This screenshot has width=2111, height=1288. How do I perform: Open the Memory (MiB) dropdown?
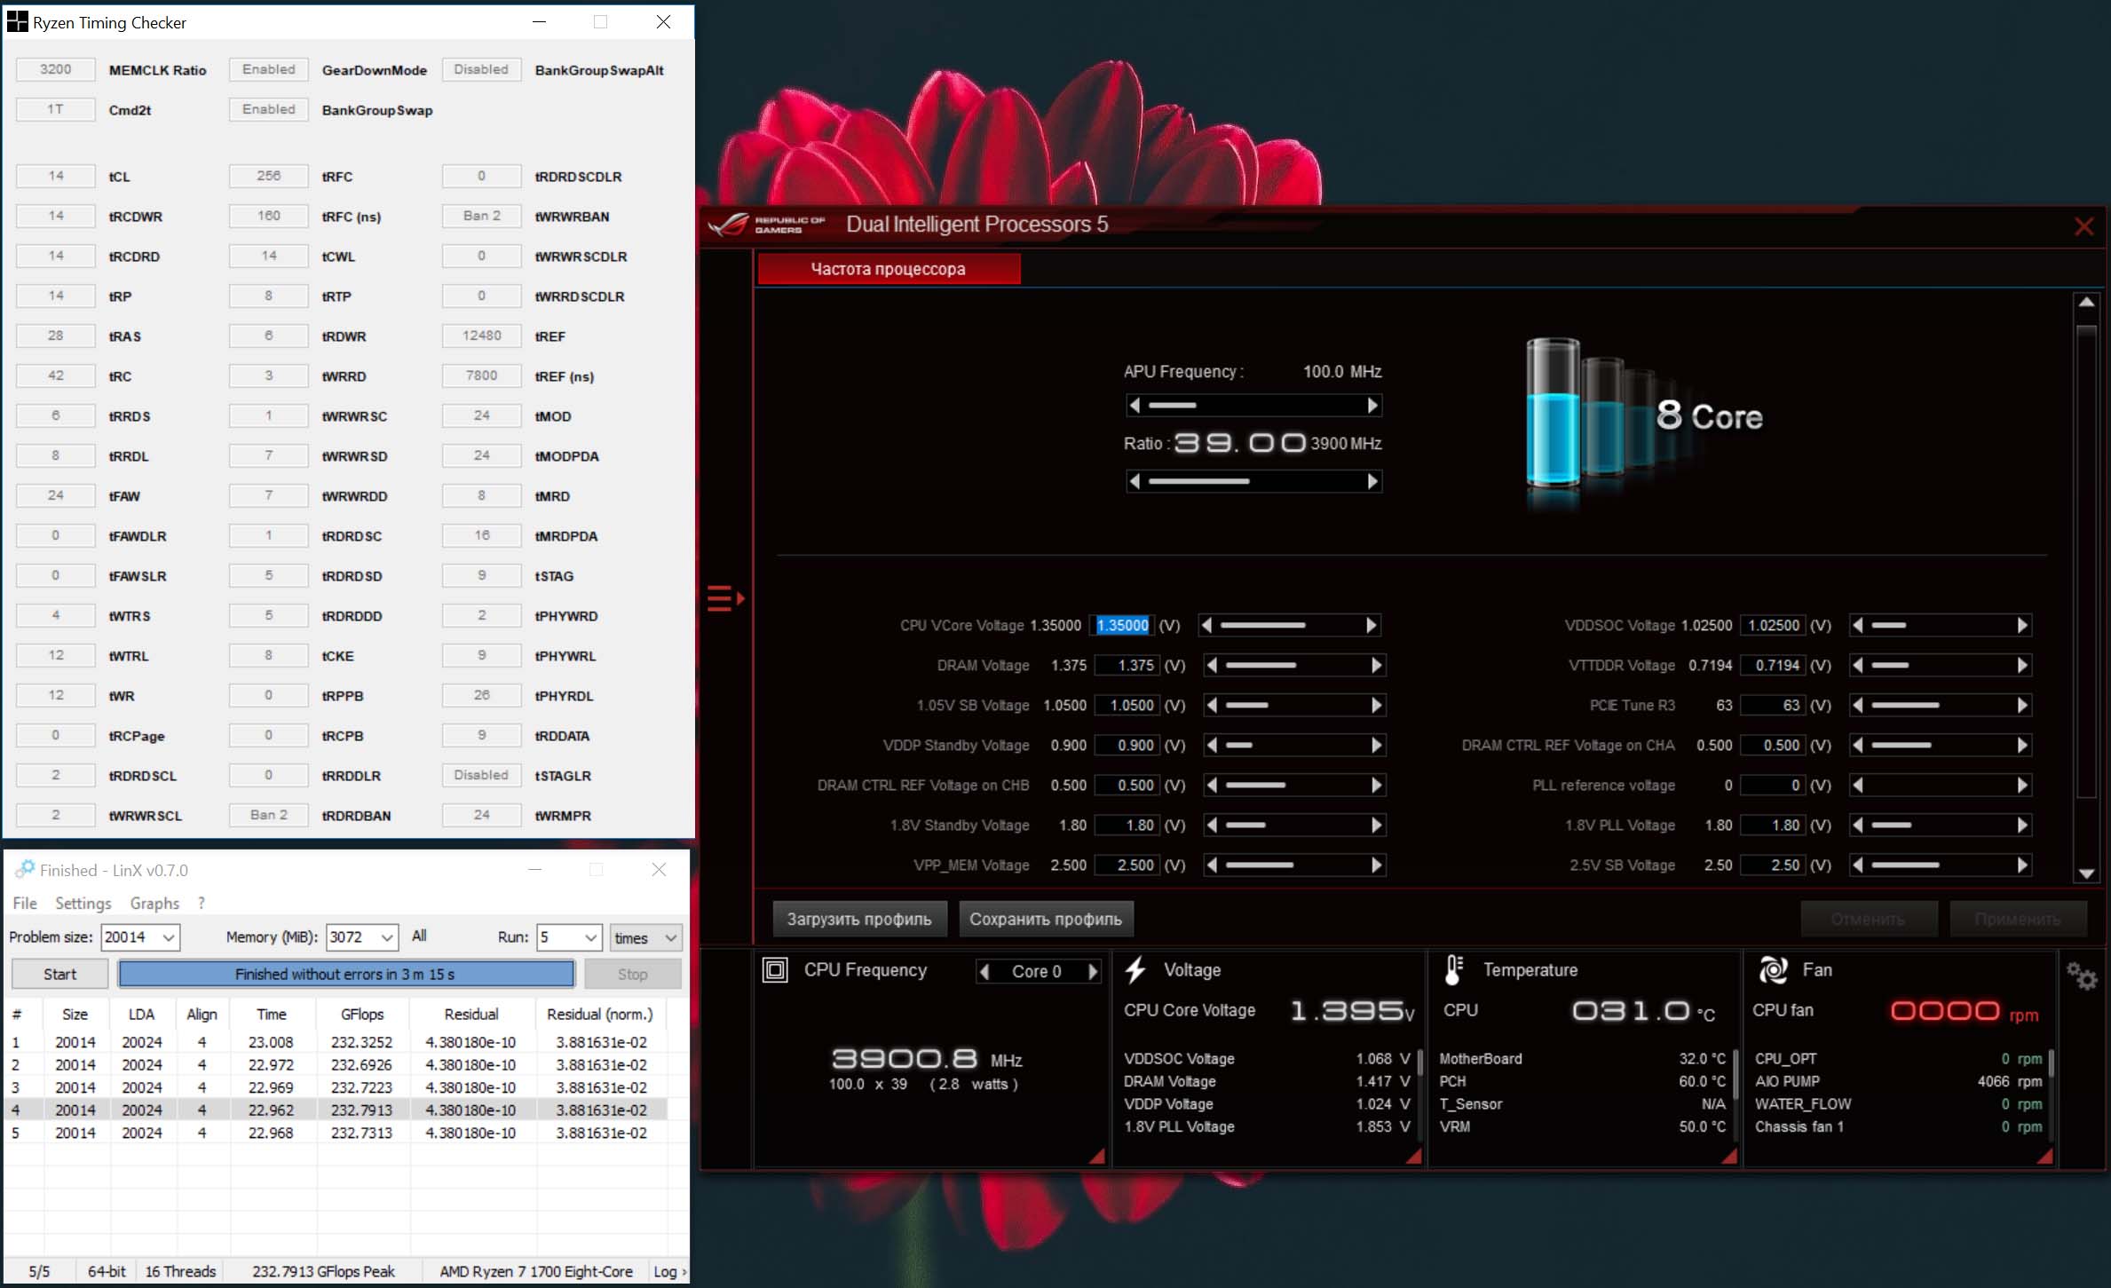[x=387, y=937]
